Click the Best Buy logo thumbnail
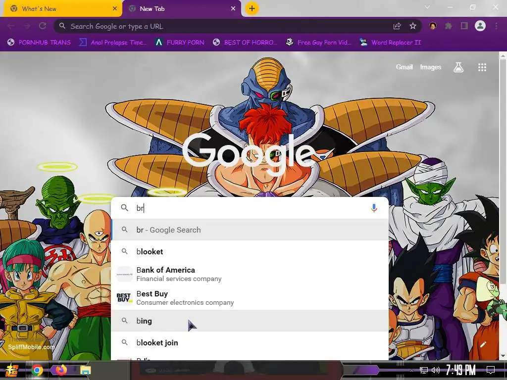 (124, 298)
